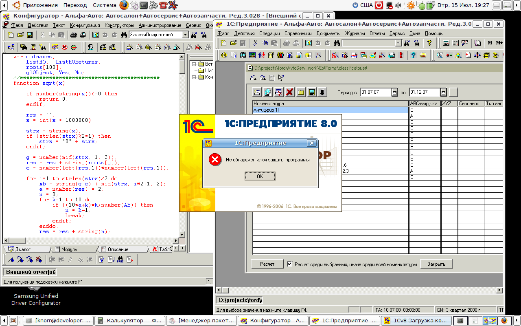Viewport: 521px width, 326px height.
Task: Switch to 1Cv8 Загрузка taskbar item
Action: [417, 321]
